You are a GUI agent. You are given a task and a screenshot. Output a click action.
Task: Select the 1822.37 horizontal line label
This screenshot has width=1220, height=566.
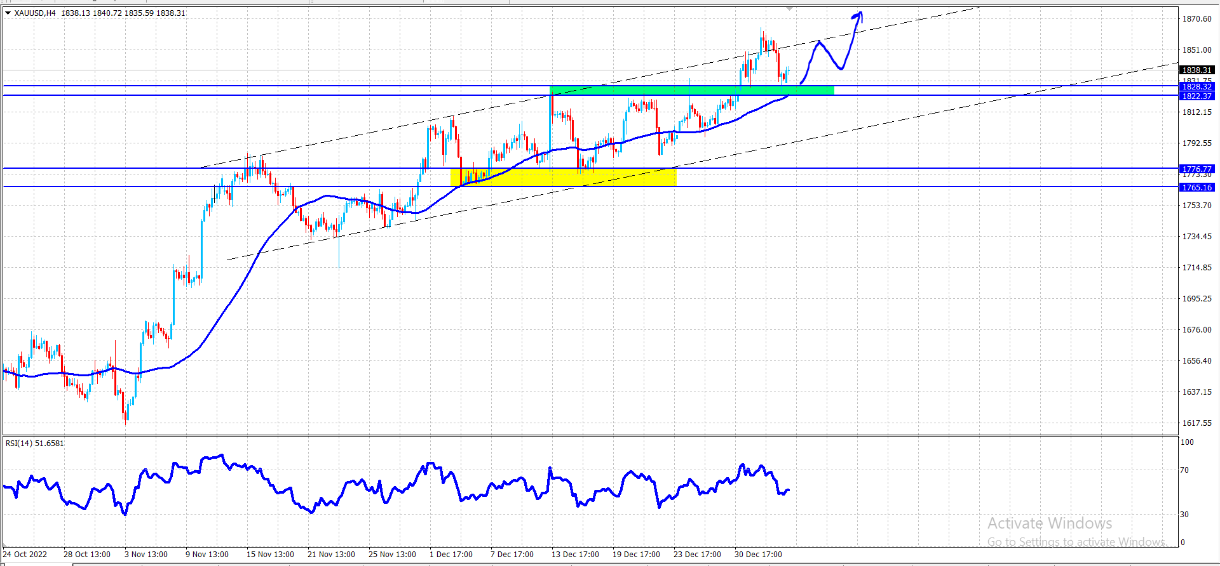coord(1197,96)
